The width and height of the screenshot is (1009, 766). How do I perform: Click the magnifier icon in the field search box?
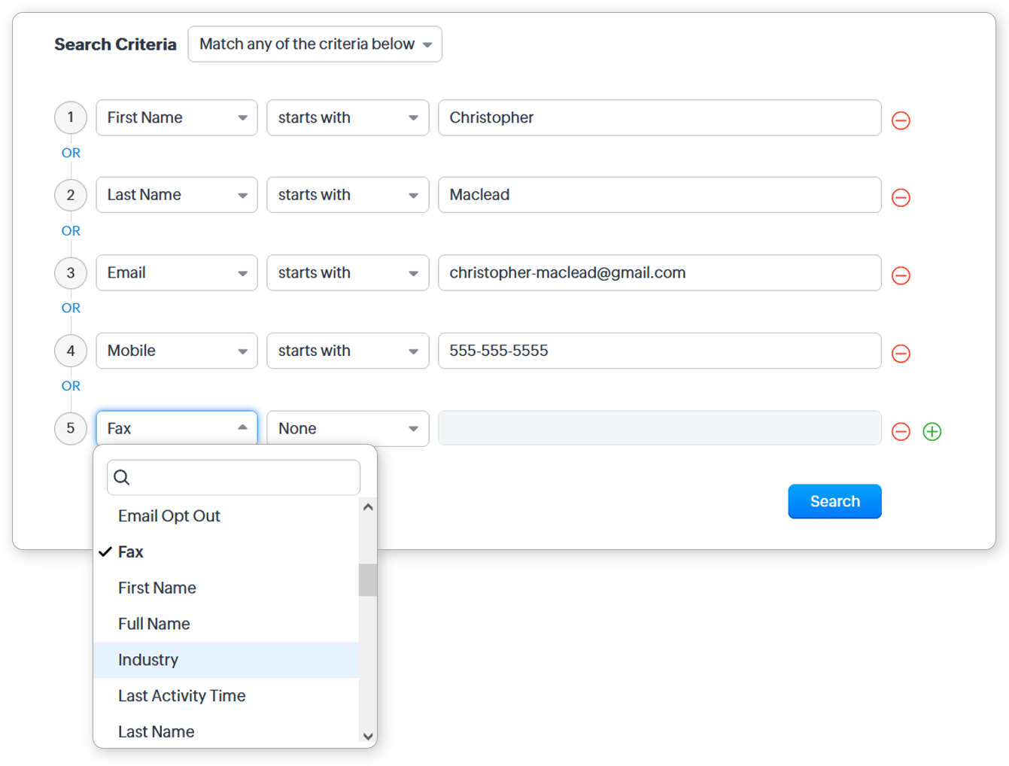point(122,477)
